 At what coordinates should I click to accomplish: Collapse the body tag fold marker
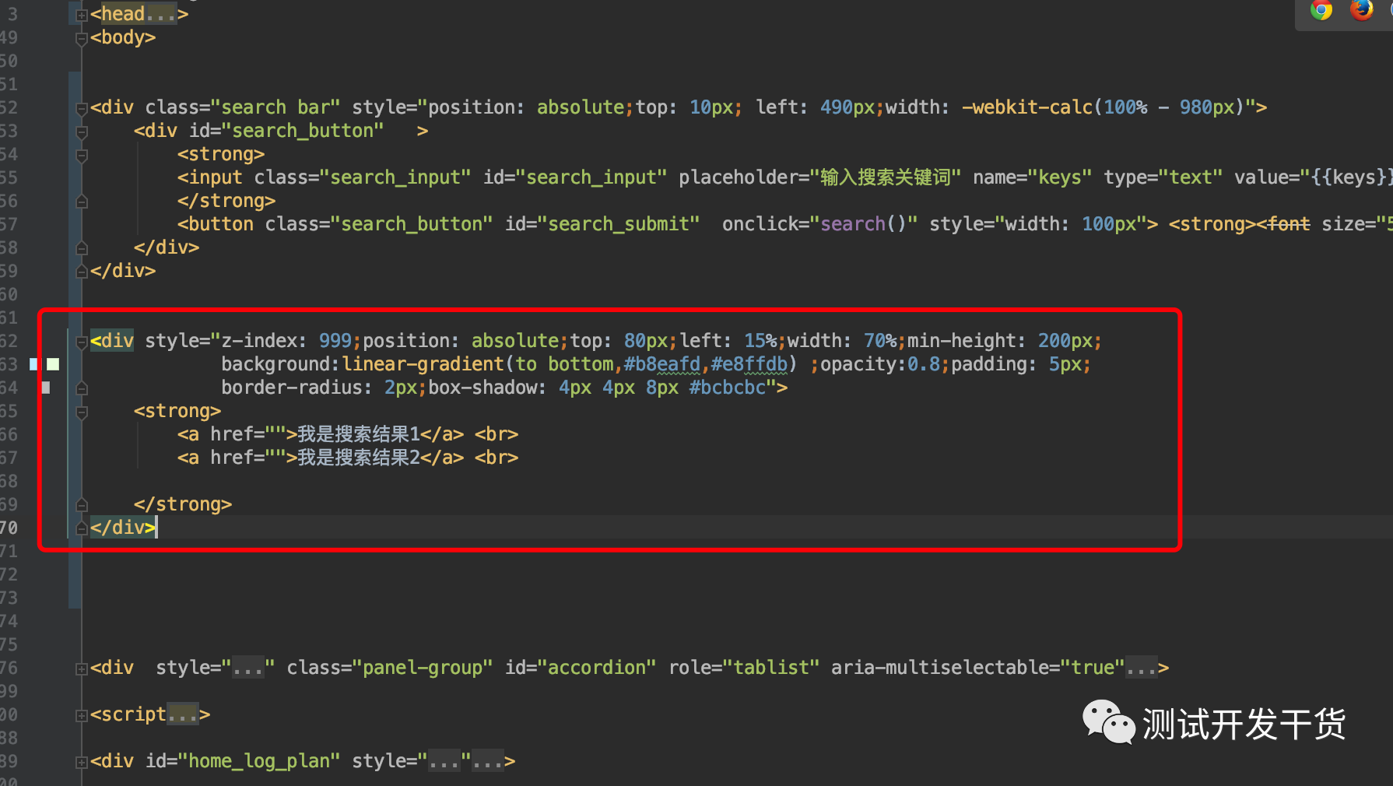81,38
